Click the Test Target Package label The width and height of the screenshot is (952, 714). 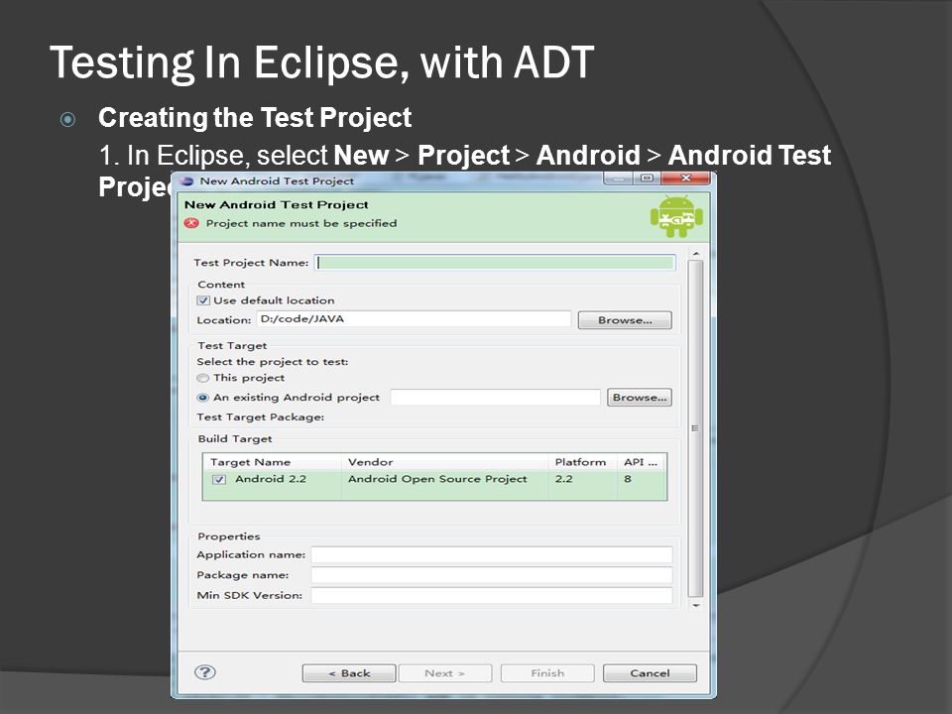tap(261, 417)
